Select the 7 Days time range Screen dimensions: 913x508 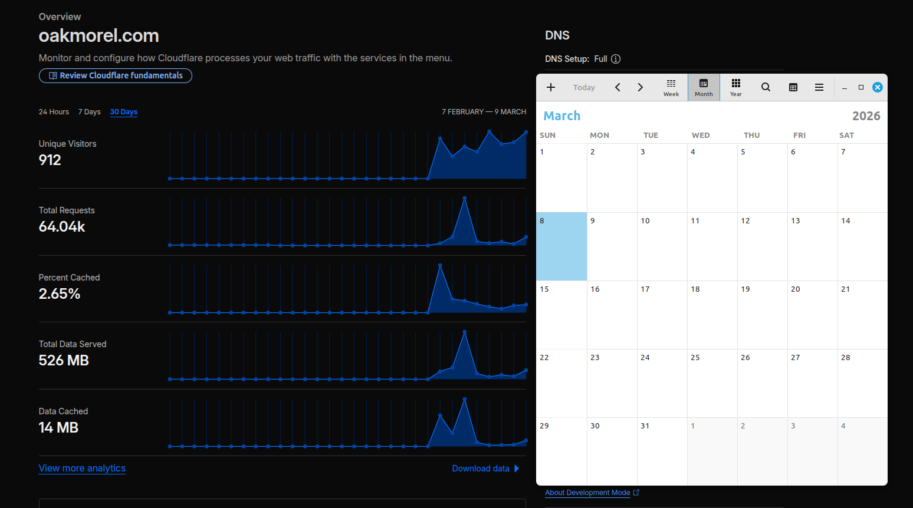(90, 112)
